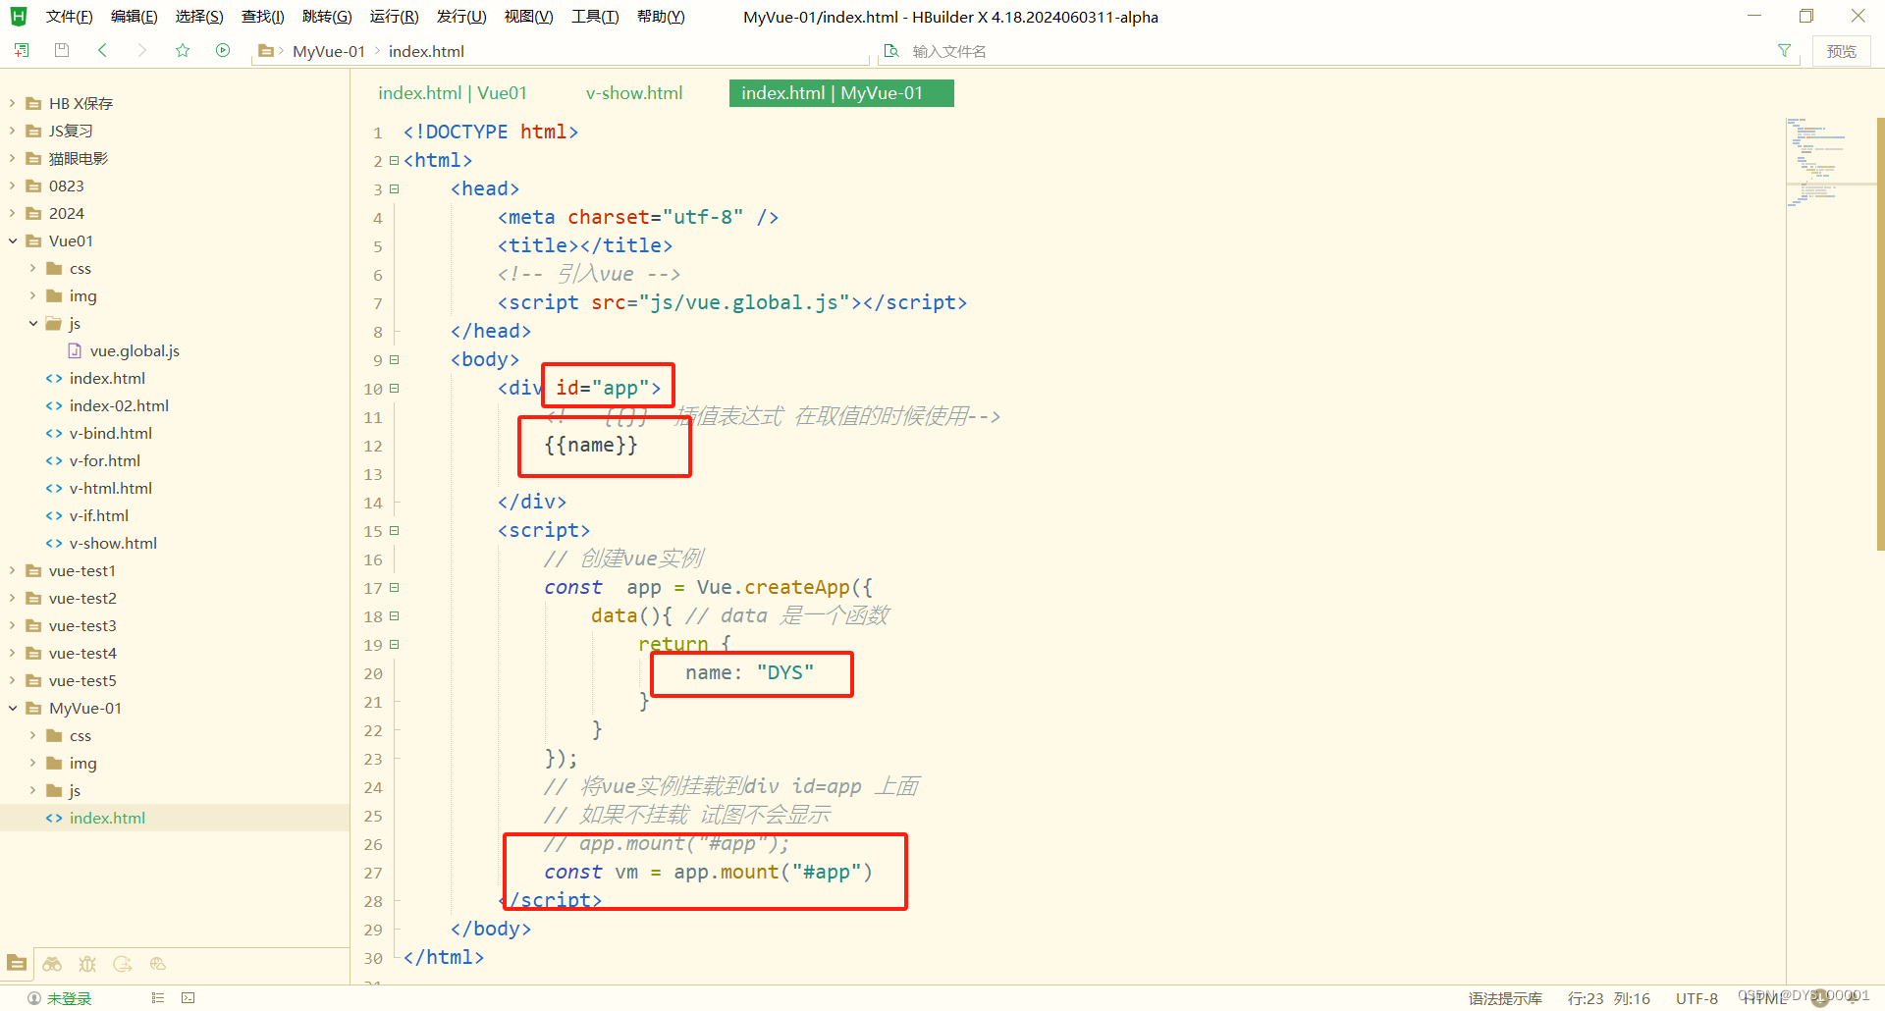The width and height of the screenshot is (1885, 1011).
Task: Collapse the MyVue-01 project folder
Action: [x=13, y=708]
